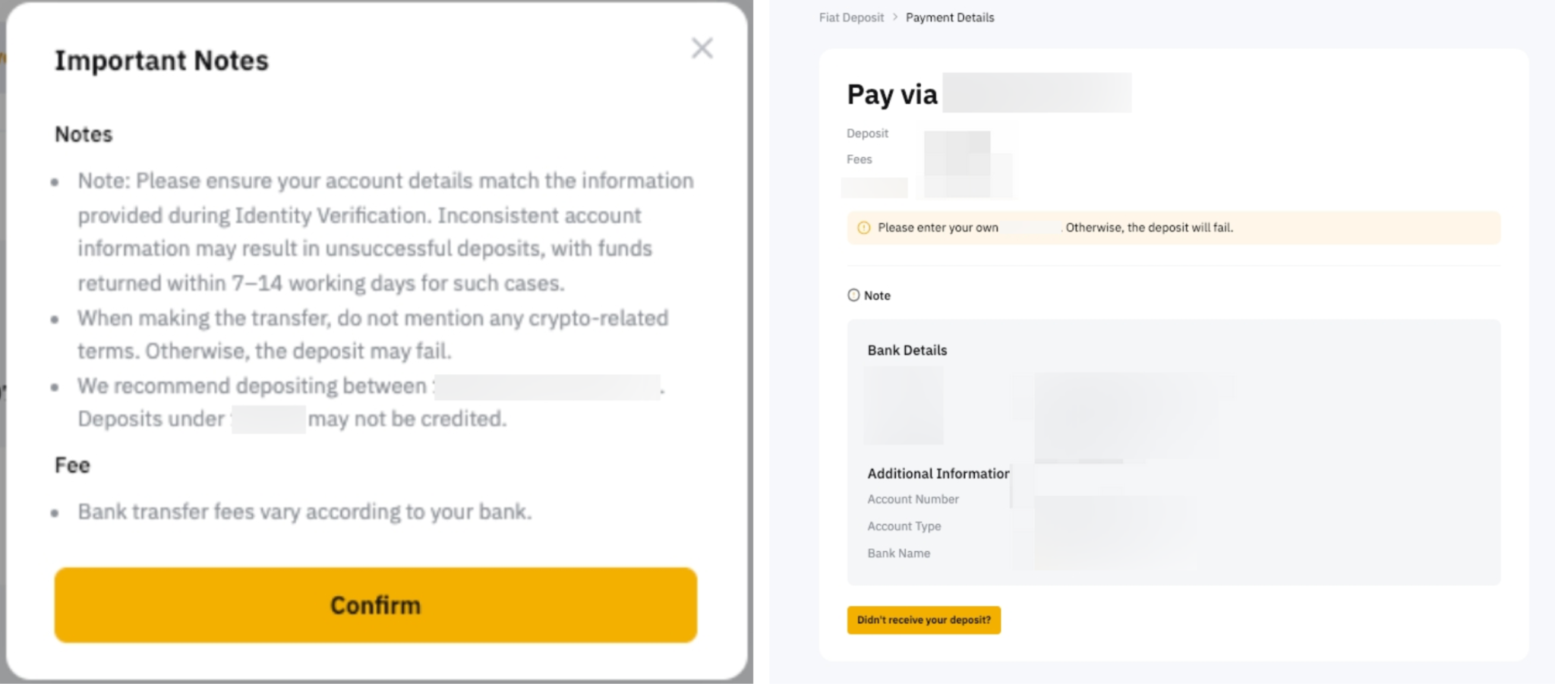1555x684 pixels.
Task: Click the Account Type label
Action: point(904,526)
